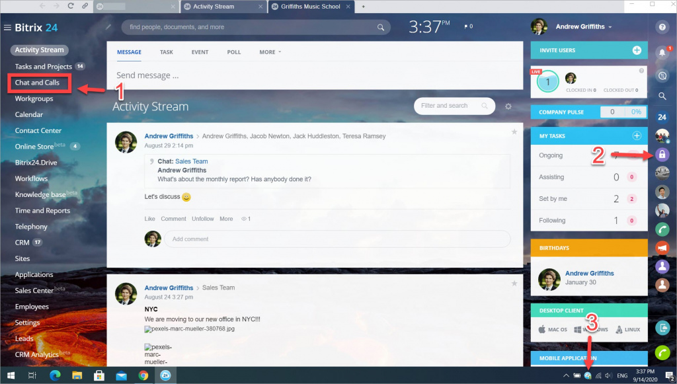Click Like on Sales Team chat post
This screenshot has width=677, height=384.
149,219
